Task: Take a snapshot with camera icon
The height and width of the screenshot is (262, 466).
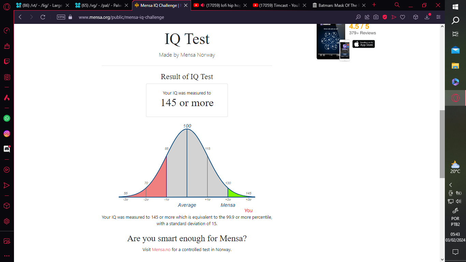Action: 376,17
